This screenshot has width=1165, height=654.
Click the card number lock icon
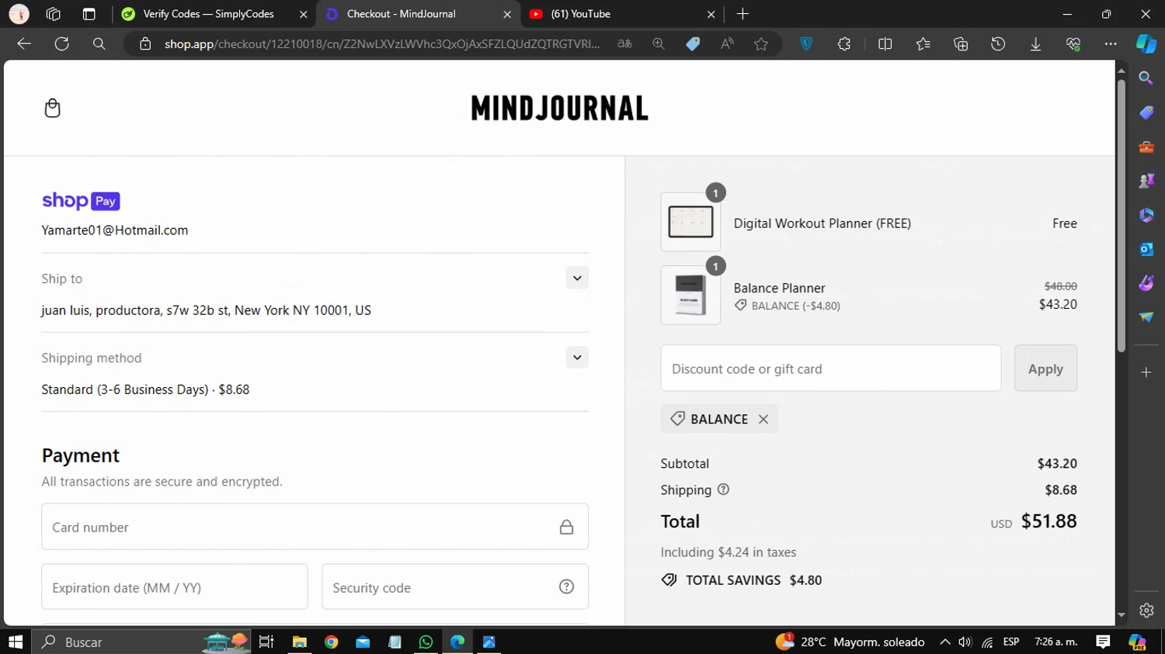[x=567, y=527]
